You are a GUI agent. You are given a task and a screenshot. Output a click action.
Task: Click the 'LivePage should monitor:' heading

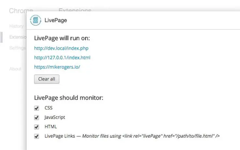[x=69, y=98]
